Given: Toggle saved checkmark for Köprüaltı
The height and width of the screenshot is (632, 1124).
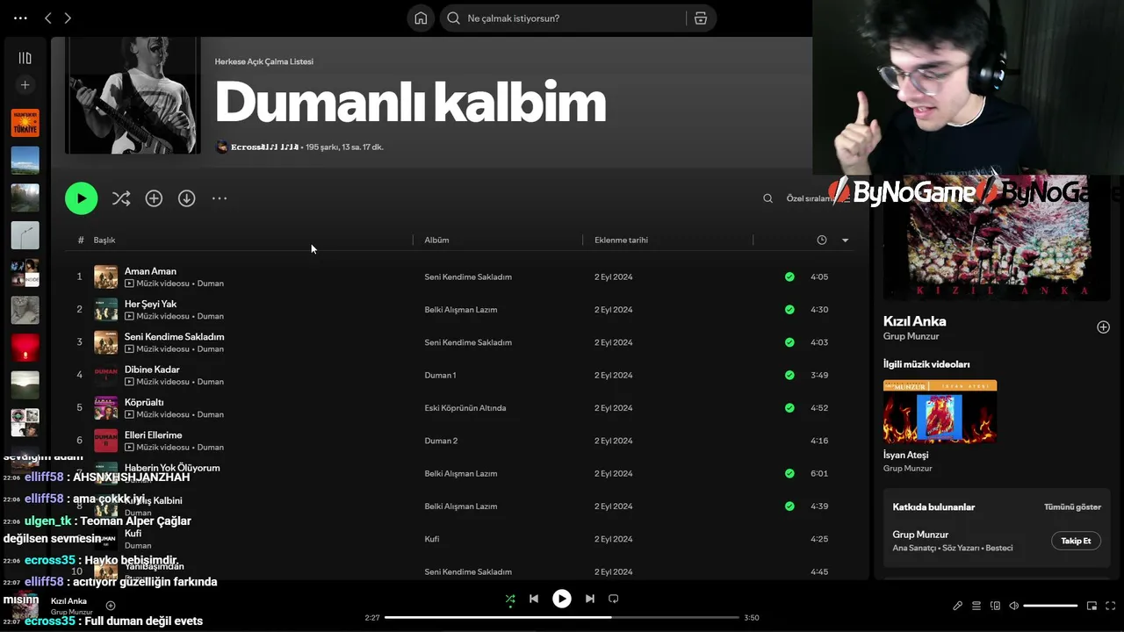Looking at the screenshot, I should [789, 407].
